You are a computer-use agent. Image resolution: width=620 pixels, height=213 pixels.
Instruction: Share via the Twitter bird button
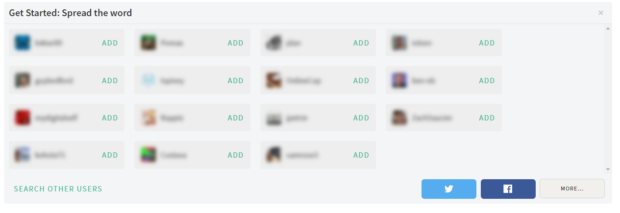click(x=448, y=189)
